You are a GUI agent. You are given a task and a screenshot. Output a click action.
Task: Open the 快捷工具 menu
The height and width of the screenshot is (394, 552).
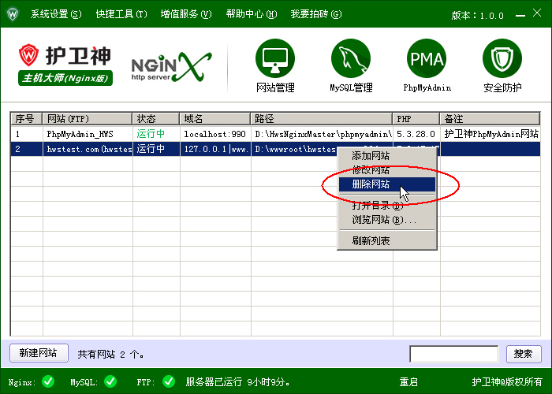pyautogui.click(x=121, y=14)
